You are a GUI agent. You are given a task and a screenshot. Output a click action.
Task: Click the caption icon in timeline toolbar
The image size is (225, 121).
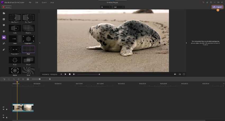tap(28, 79)
